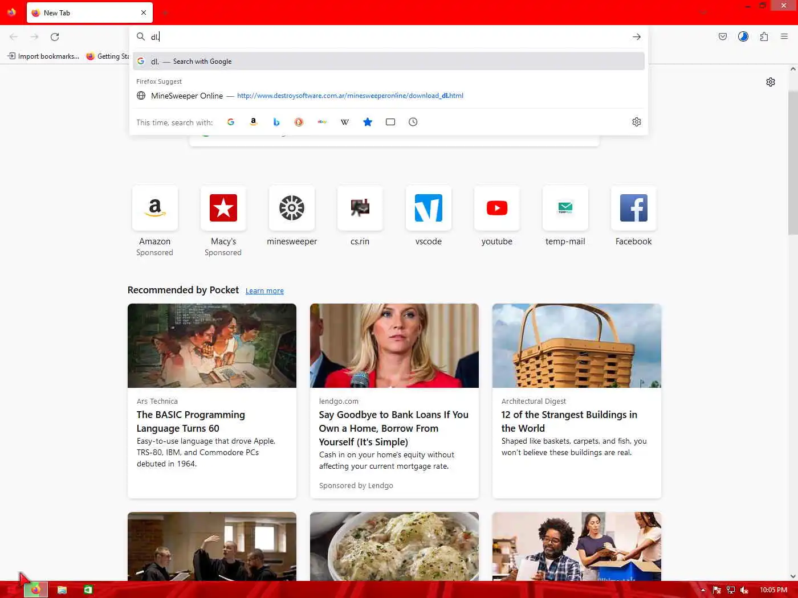Open the Extensions puzzle icon
Image resolution: width=798 pixels, height=598 pixels.
point(764,36)
